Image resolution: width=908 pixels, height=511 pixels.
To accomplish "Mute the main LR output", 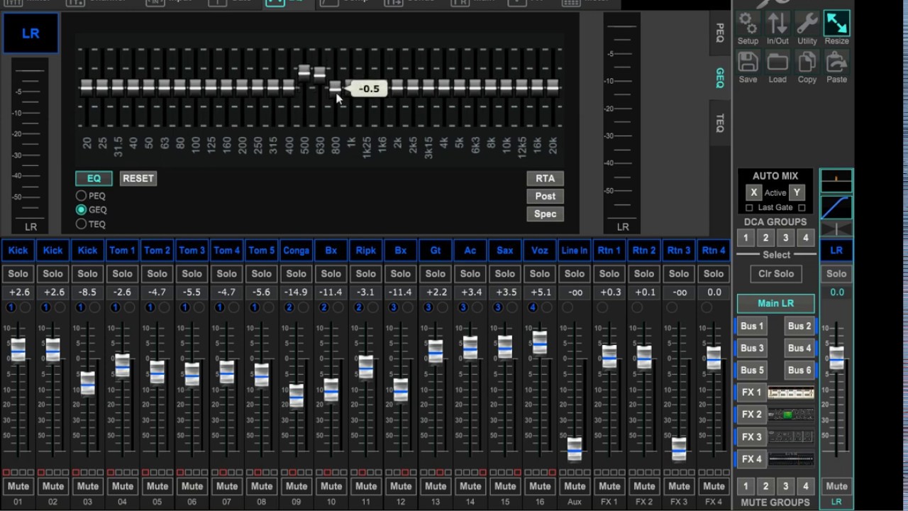I will [836, 486].
